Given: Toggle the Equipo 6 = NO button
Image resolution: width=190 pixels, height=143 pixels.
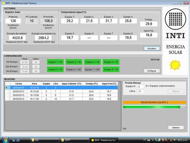Looking at the screenshot, I should tap(74, 69).
